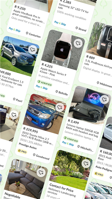
Task: Click Pay & Ship on Samsung TV card
Action: click(60, 23)
